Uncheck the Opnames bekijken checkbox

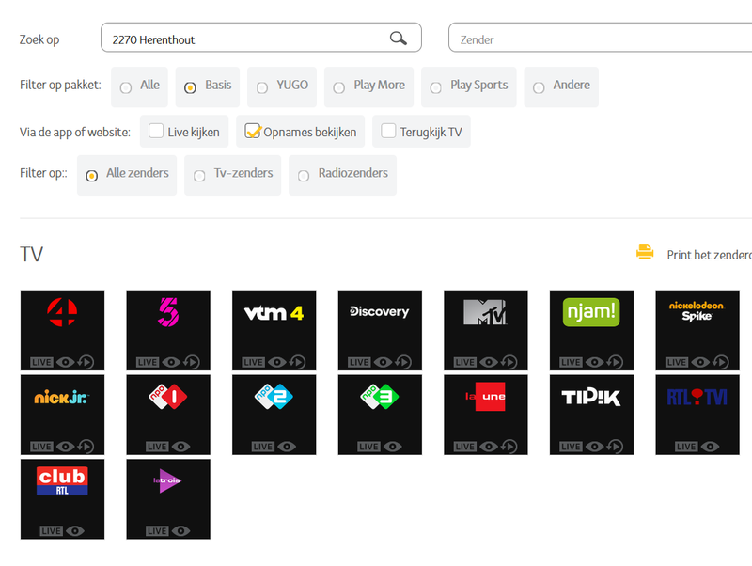coord(252,132)
